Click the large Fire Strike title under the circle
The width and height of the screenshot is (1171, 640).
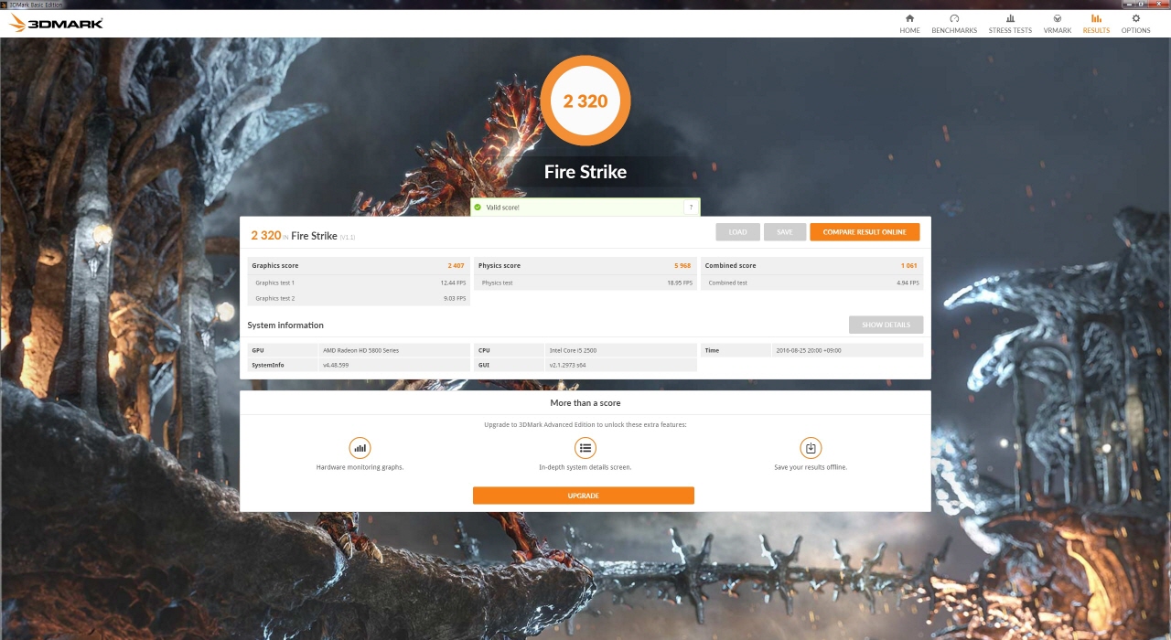(x=585, y=172)
